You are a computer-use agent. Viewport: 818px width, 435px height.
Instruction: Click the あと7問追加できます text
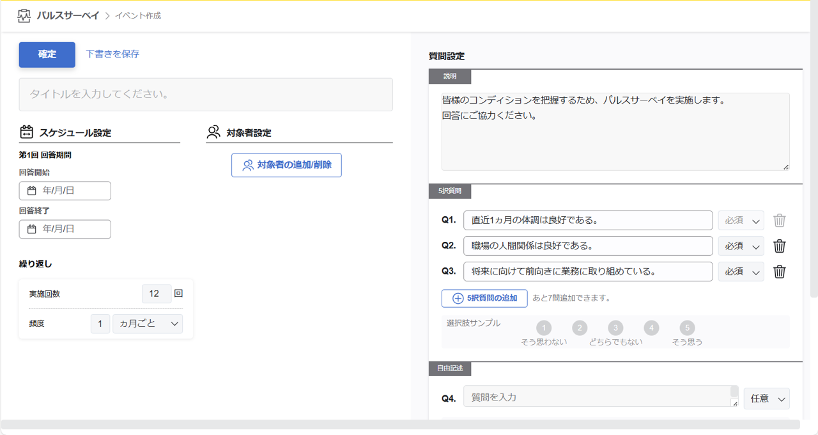click(571, 298)
